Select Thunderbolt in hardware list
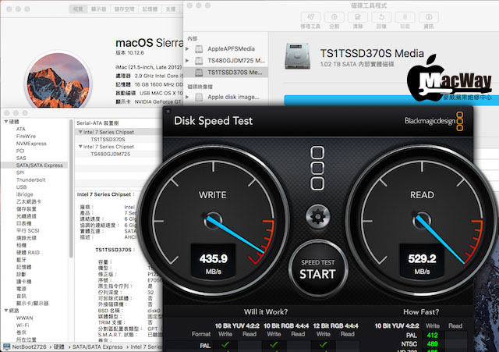The width and height of the screenshot is (499, 352). pos(31,180)
